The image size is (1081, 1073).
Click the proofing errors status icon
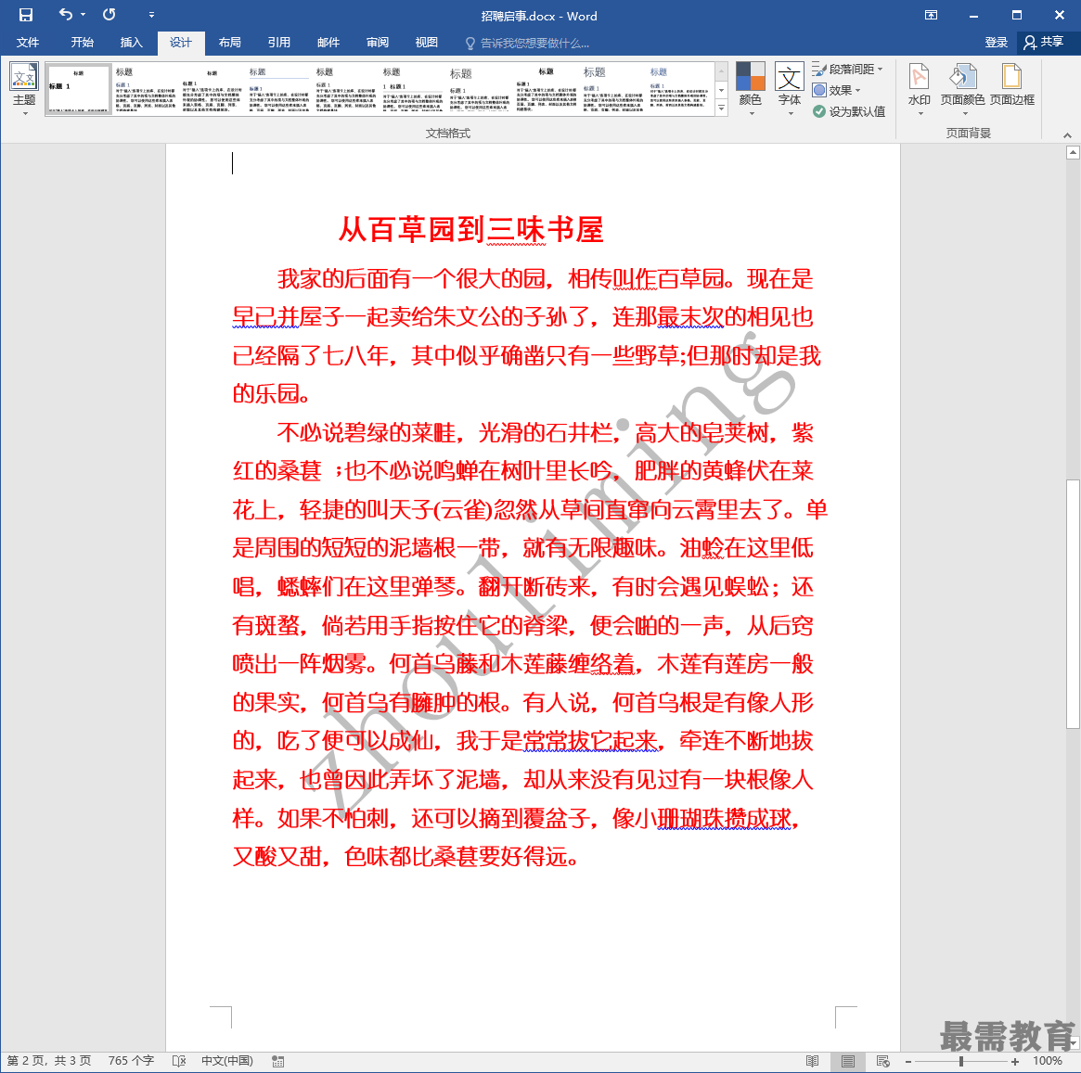point(178,1061)
